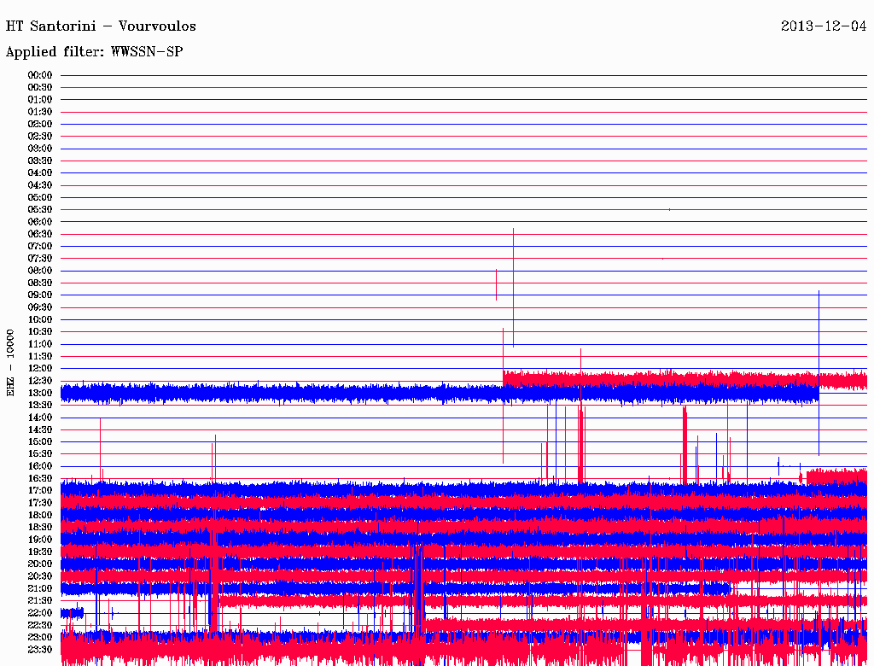Image resolution: width=874 pixels, height=666 pixels.
Task: Click the 12:00 time label
Action: [40, 369]
